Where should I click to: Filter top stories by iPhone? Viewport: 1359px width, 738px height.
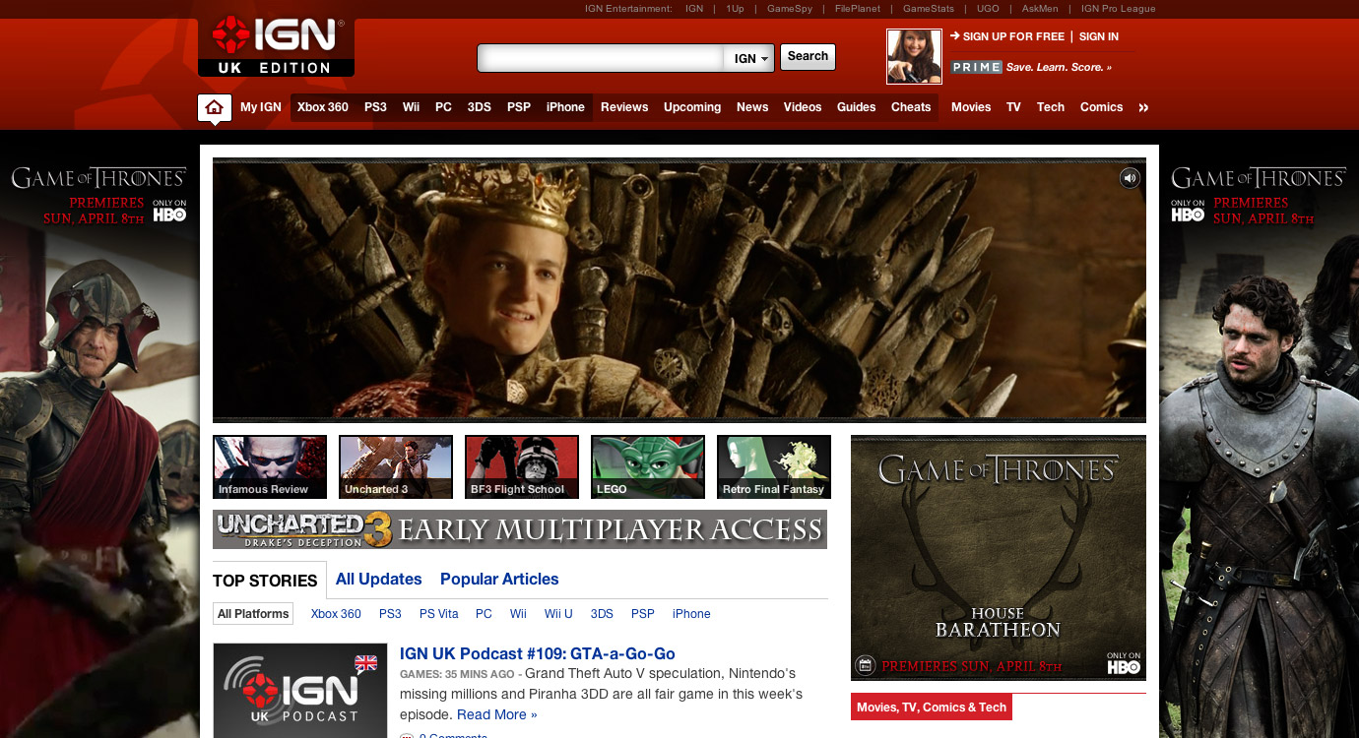[691, 614]
